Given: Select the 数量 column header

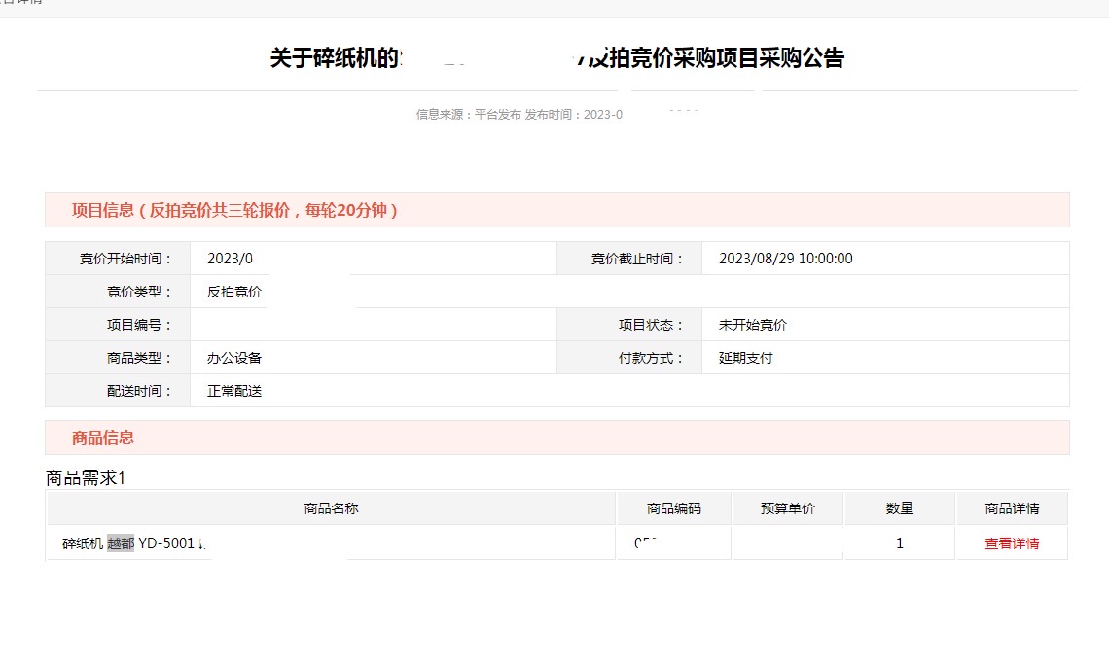Looking at the screenshot, I should 900,508.
